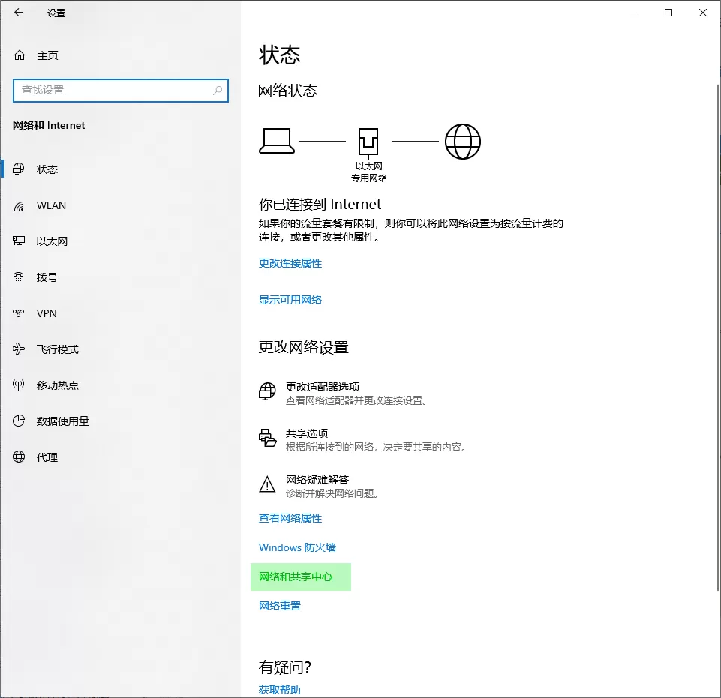This screenshot has height=698, width=721.
Task: Click the 查找设置 search box
Action: [120, 90]
